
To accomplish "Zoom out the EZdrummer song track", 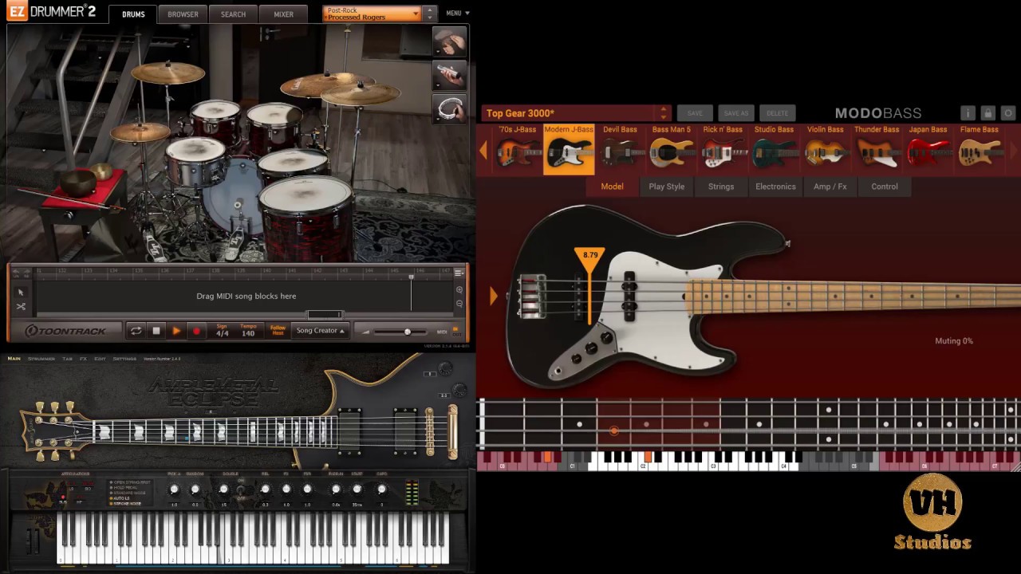I will point(459,305).
